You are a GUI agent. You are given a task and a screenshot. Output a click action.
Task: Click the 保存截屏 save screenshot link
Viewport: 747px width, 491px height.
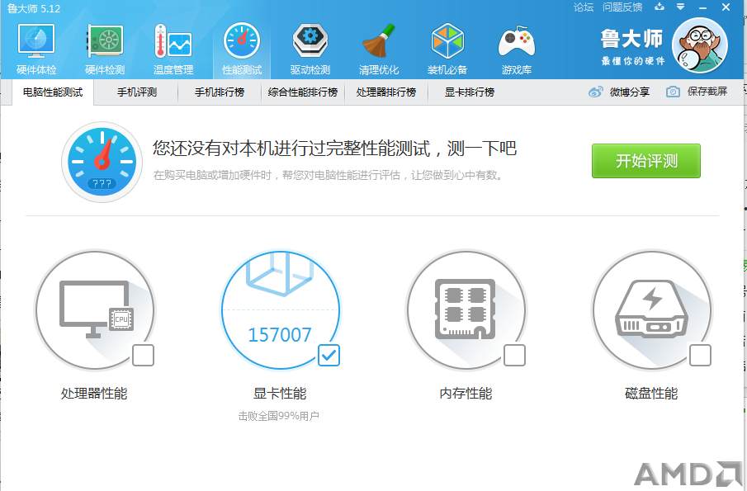coord(707,92)
